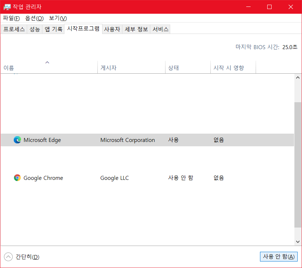Select the 시작프로그램 tab

pos(83,29)
